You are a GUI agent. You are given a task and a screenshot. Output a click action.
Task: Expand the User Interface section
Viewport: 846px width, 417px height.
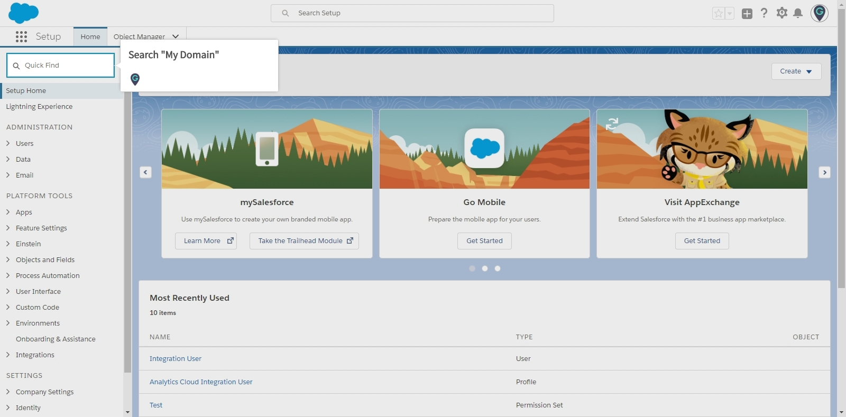[8, 291]
